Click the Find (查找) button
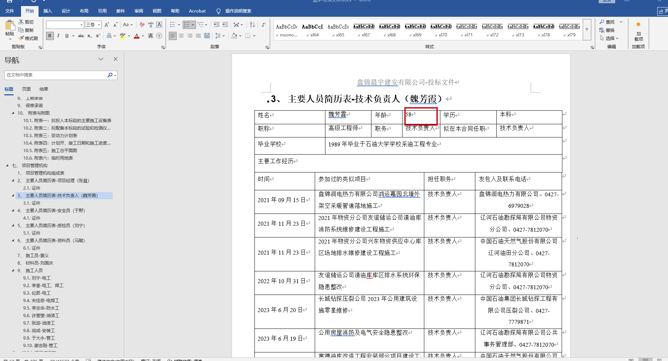 [607, 22]
